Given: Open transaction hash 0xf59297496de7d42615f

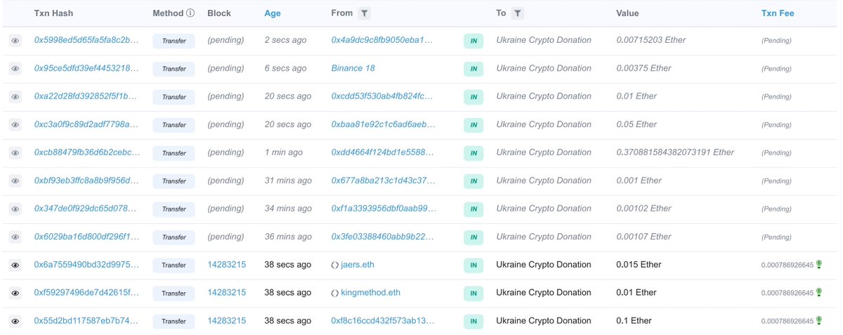Looking at the screenshot, I should point(86,293).
